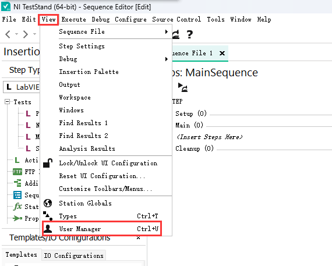This screenshot has height=266, width=332.
Task: Click the run icon under MainSequence
Action: tap(182, 87)
